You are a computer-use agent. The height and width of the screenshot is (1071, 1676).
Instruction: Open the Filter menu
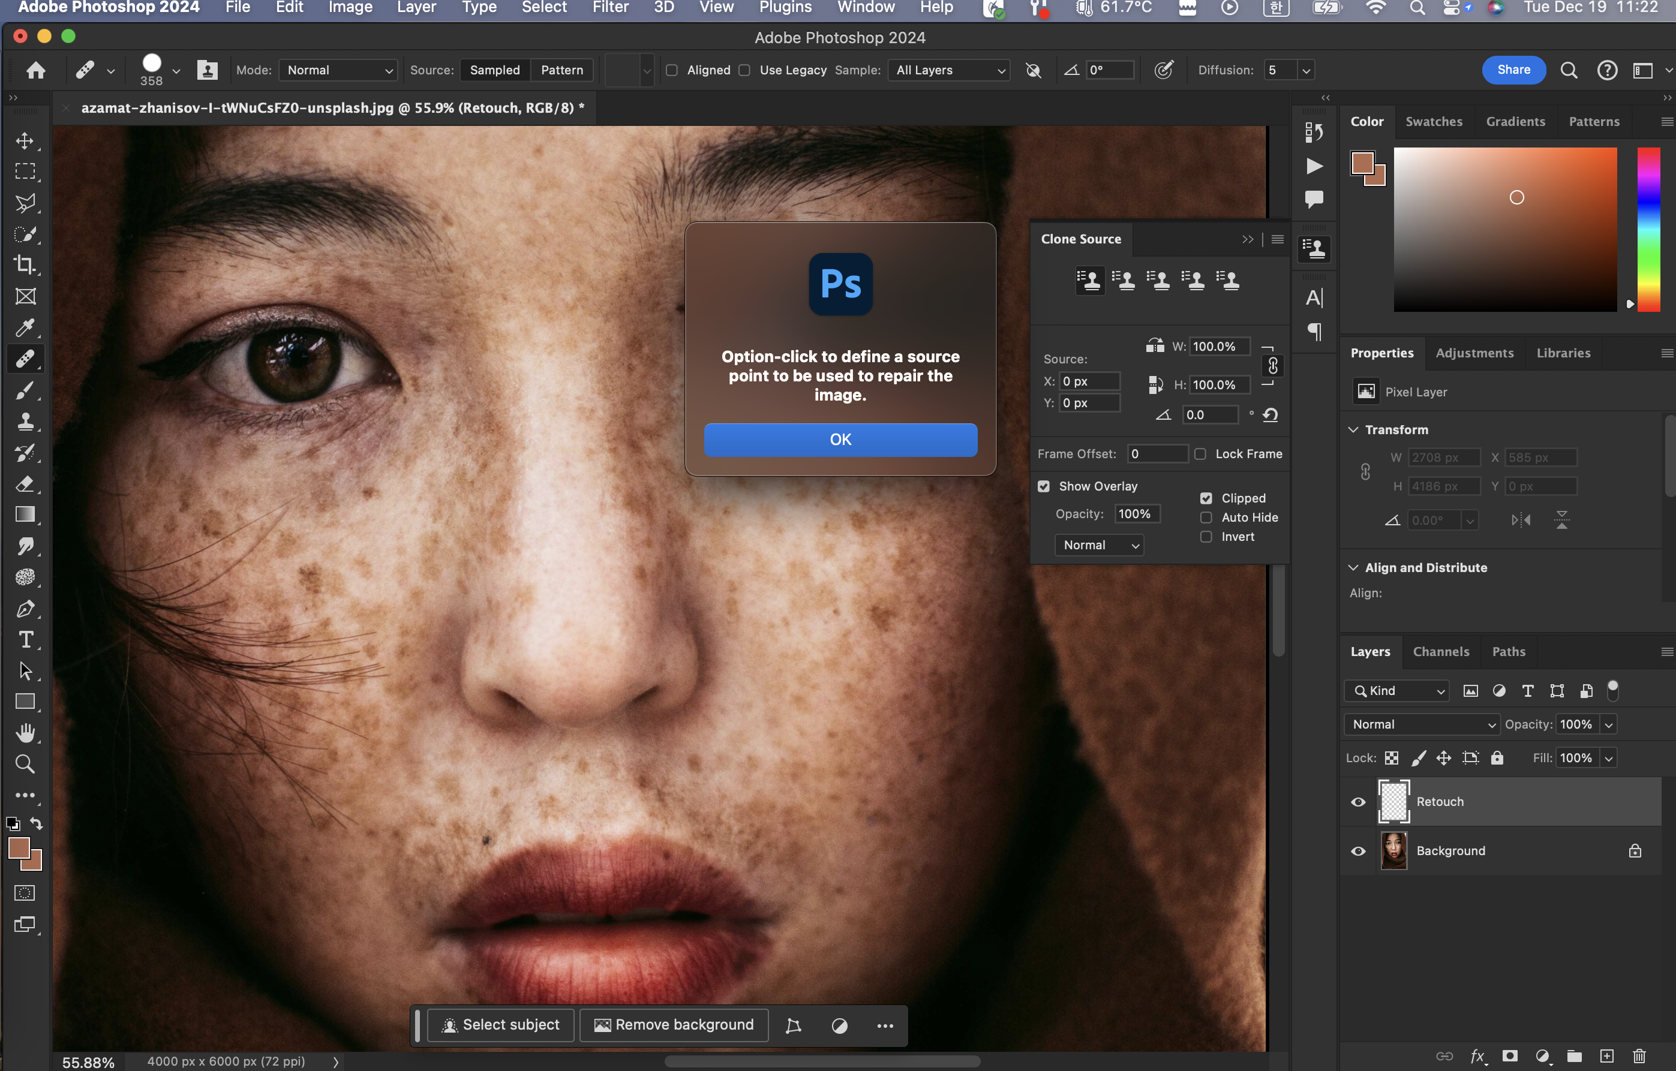pos(611,8)
